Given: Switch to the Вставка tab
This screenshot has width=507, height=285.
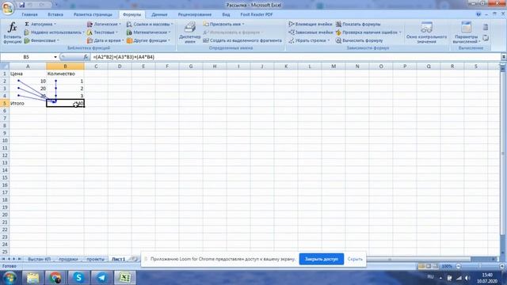Looking at the screenshot, I should coord(55,14).
